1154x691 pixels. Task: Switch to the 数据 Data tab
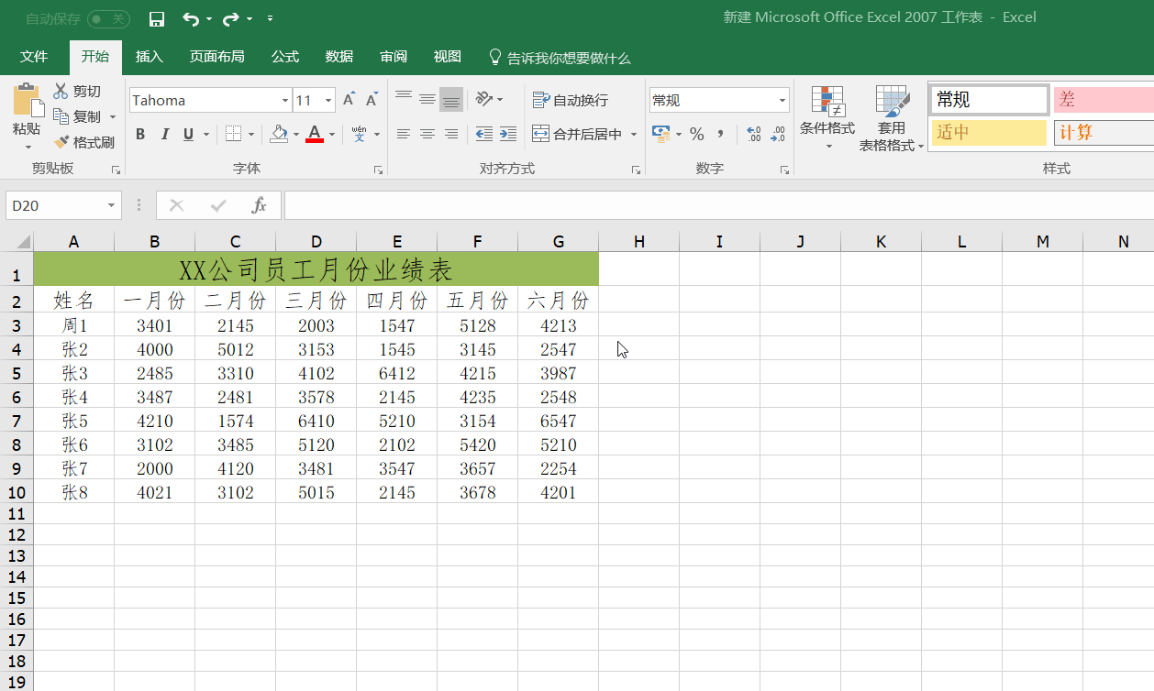coord(339,57)
